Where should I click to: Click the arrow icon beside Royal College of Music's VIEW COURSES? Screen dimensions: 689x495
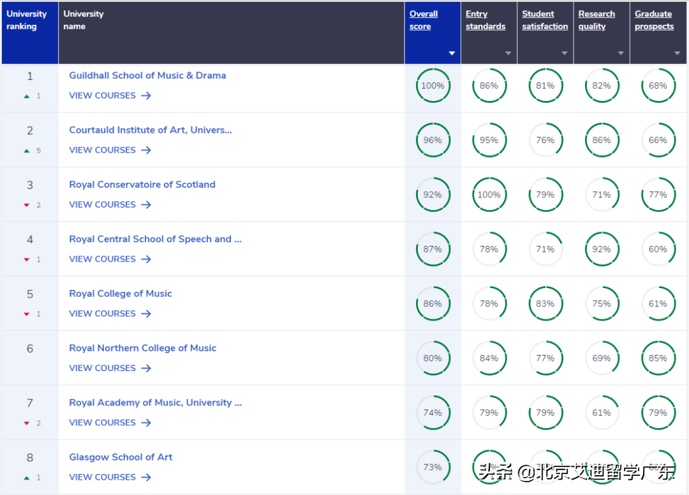coord(146,314)
